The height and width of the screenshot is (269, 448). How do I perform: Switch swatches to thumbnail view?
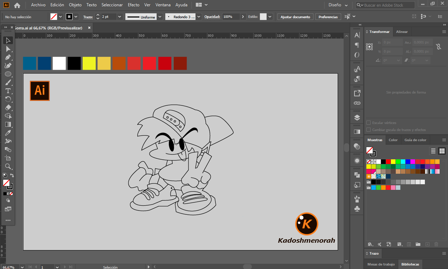click(x=442, y=151)
